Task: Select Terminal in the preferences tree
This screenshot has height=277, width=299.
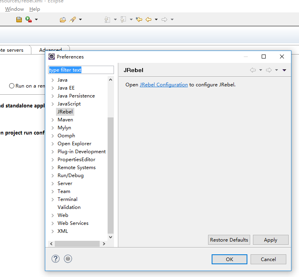Action: [68, 199]
